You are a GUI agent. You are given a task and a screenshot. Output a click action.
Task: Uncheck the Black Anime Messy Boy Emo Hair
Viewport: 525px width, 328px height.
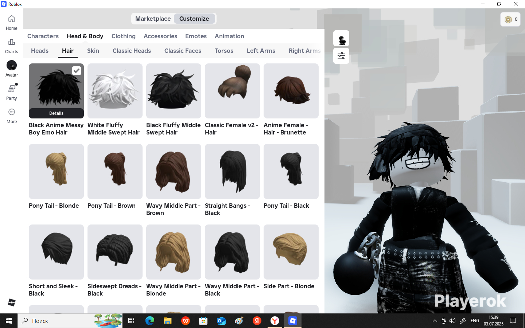pyautogui.click(x=76, y=71)
